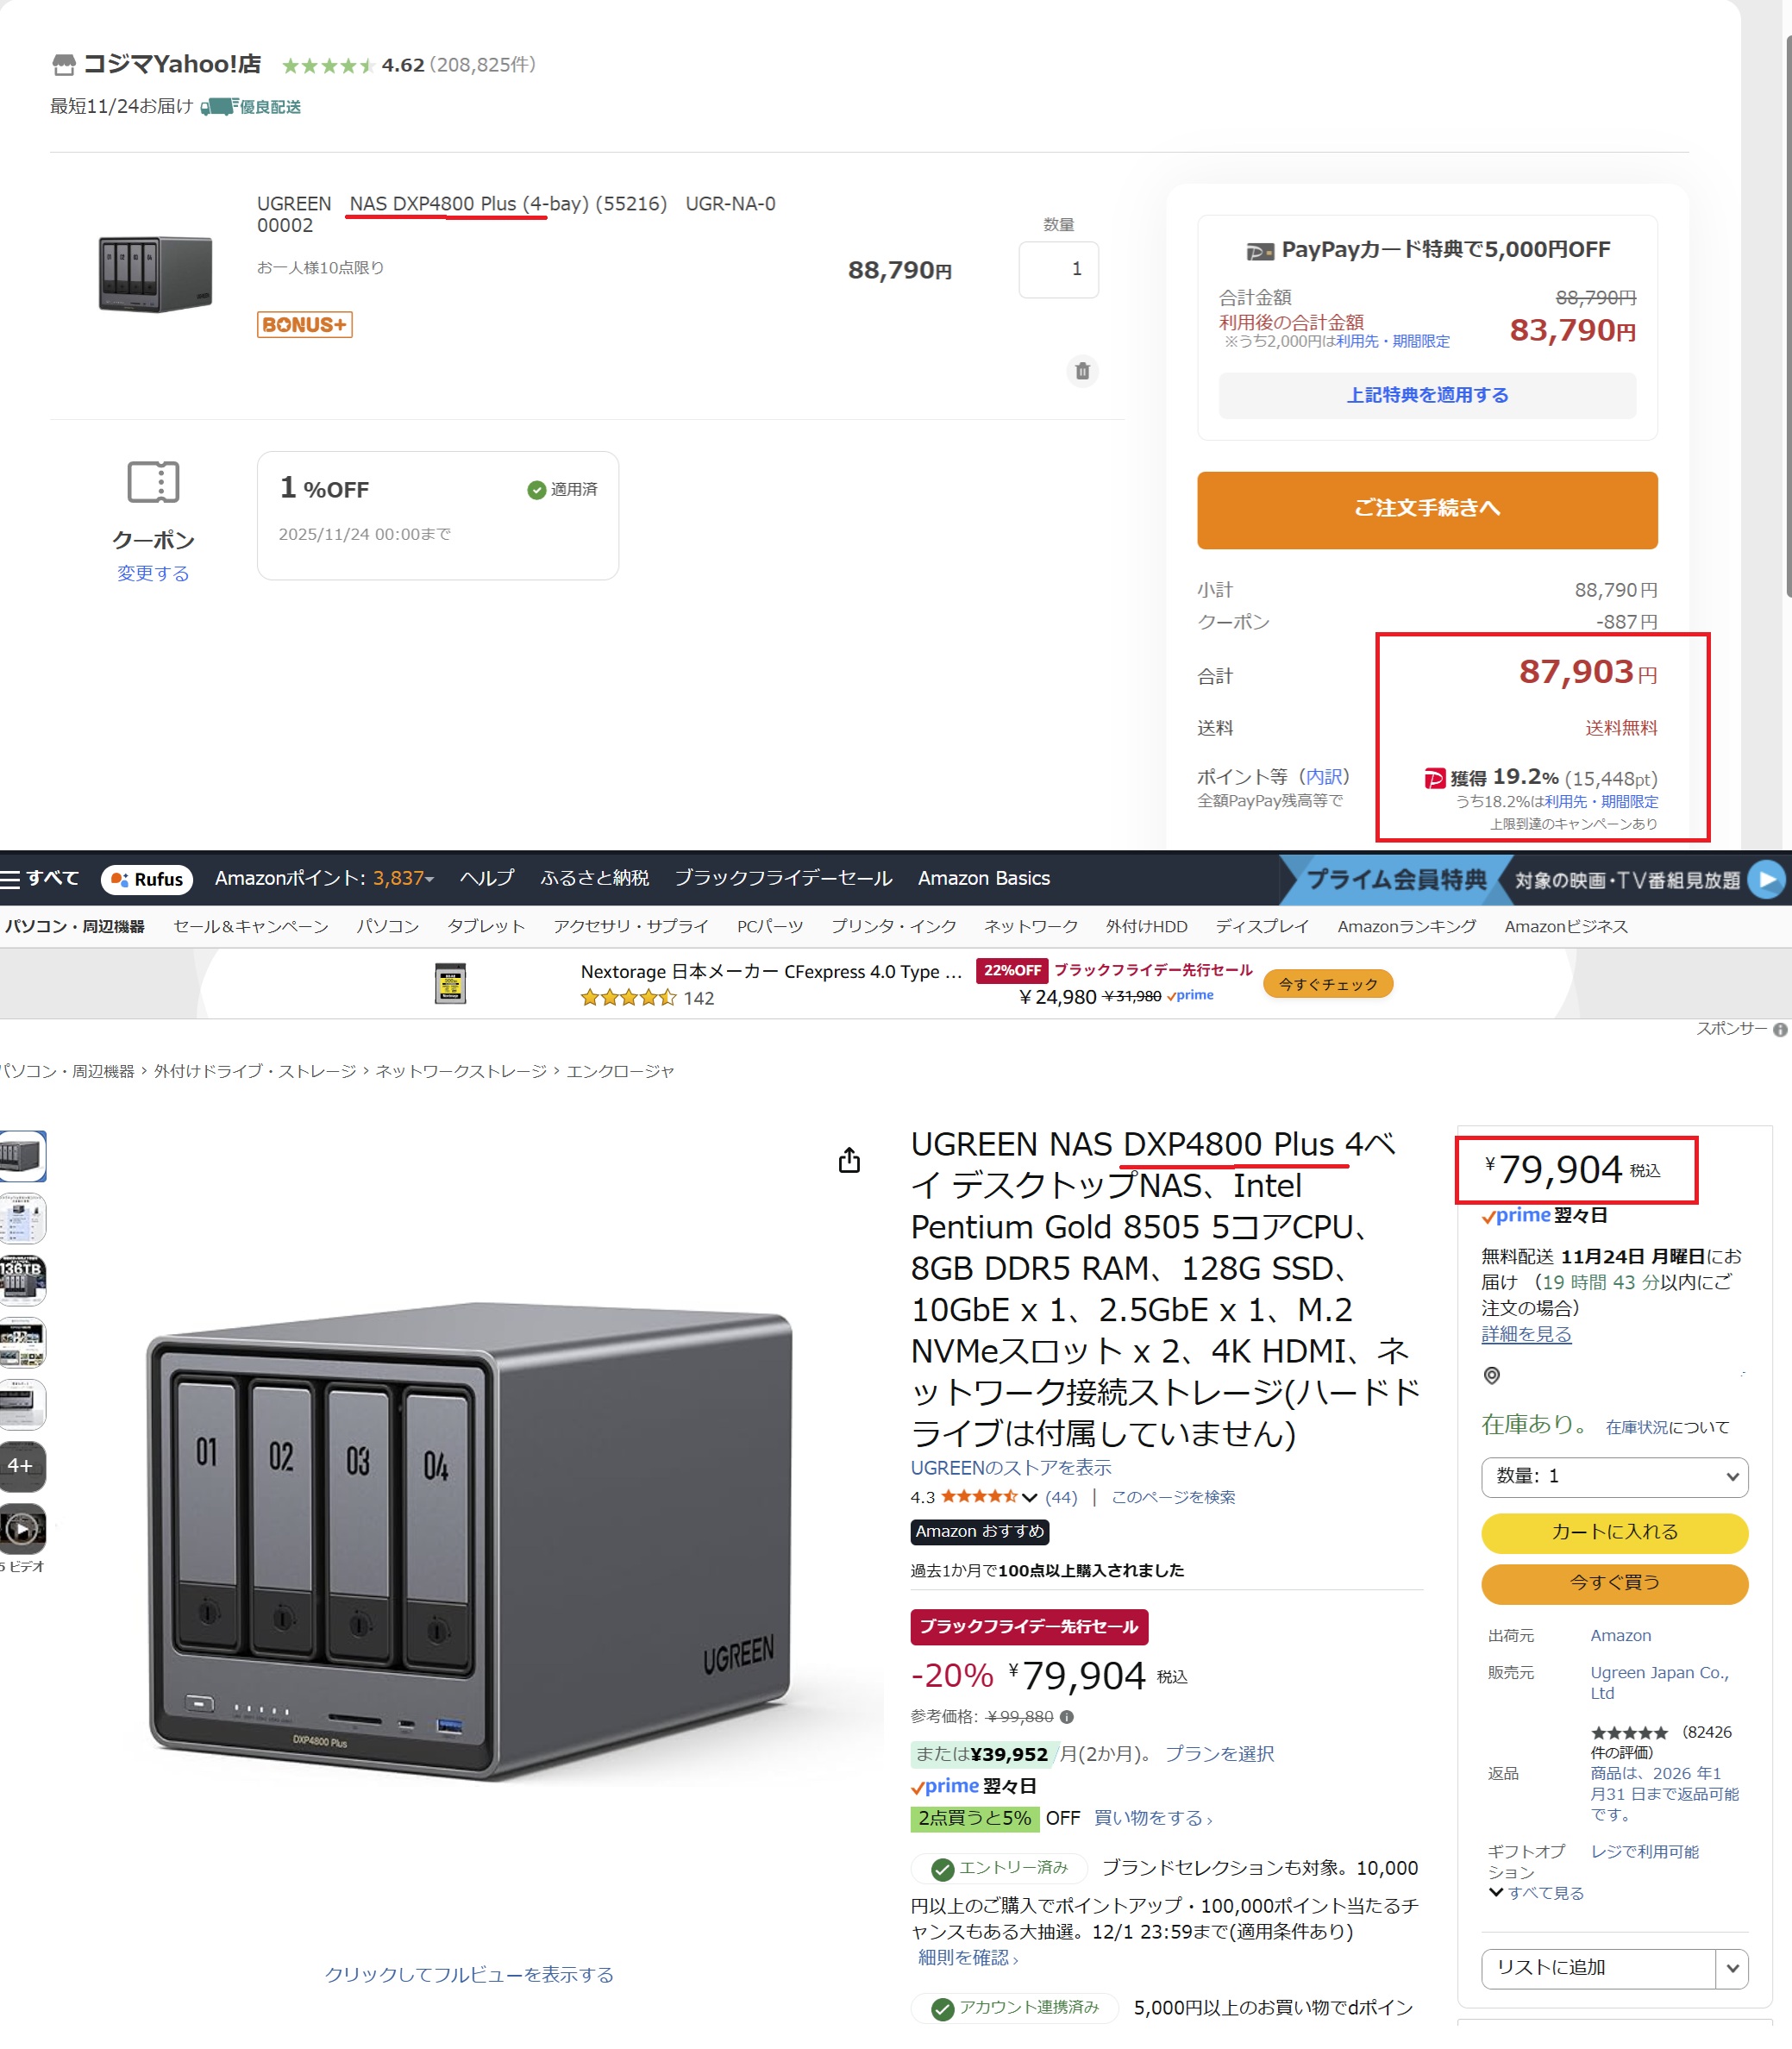Open the リストに追加 dropdown arrow

pyautogui.click(x=1731, y=1968)
